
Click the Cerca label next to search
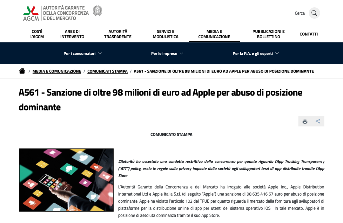coord(300,13)
